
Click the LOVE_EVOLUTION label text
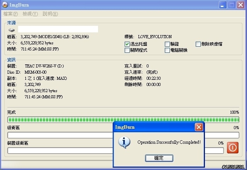tap(155, 37)
